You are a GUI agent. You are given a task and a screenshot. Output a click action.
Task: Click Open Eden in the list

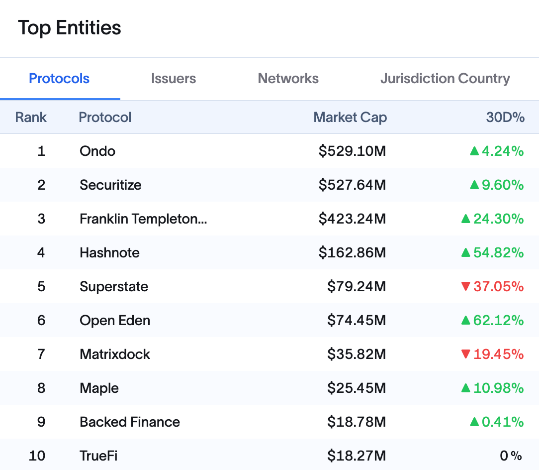115,320
